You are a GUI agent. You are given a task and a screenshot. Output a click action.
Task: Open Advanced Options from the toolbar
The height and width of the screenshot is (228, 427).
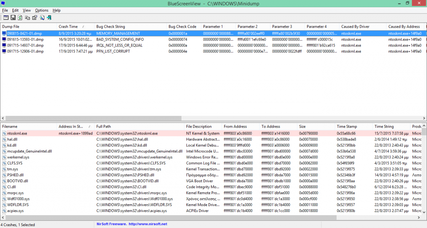point(5,17)
